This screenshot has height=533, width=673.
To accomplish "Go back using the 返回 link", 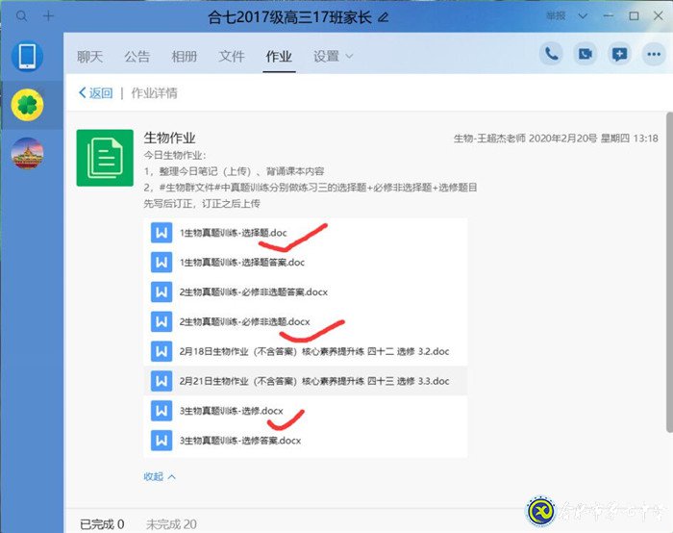I will pyautogui.click(x=95, y=93).
